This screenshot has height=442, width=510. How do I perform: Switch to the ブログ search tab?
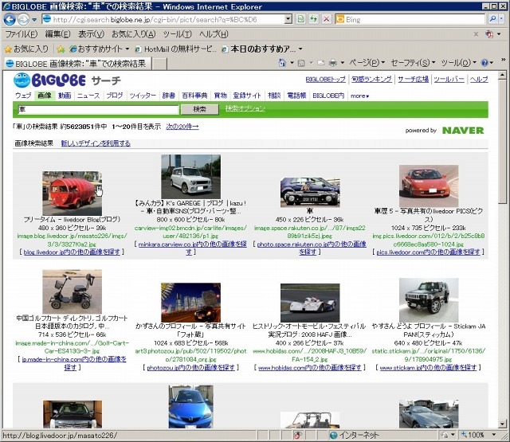click(x=115, y=96)
